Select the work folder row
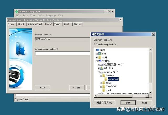 tap(109, 90)
